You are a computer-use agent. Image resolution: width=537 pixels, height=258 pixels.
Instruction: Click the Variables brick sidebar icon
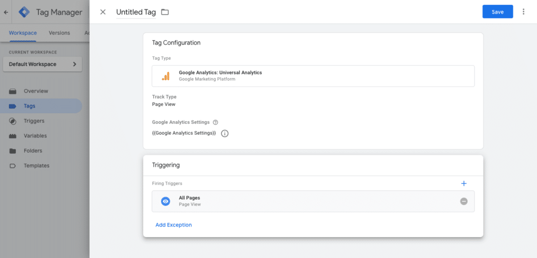click(13, 136)
